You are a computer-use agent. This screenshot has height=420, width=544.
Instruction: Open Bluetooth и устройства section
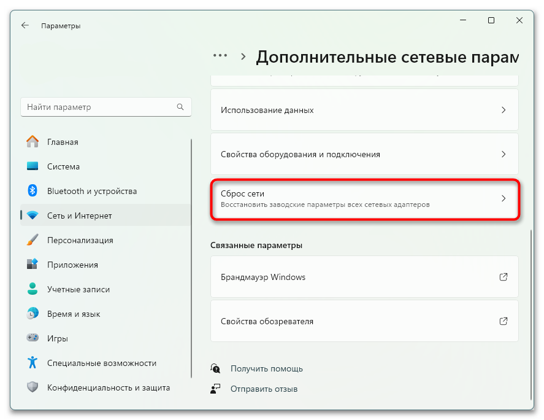pos(105,191)
